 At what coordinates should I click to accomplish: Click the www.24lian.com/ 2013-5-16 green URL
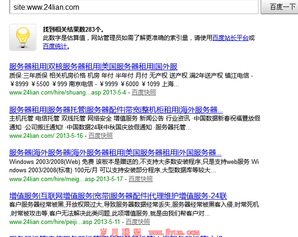pos(46,136)
